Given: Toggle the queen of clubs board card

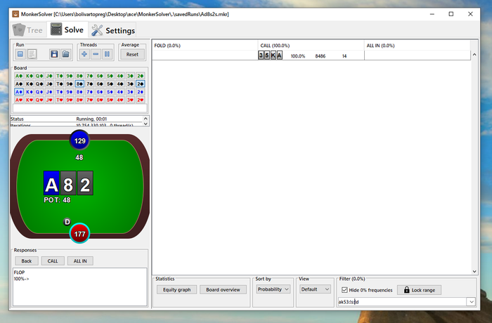Looking at the screenshot, I should [x=39, y=76].
